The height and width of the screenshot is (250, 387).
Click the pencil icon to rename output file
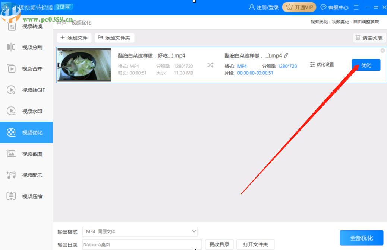286,55
